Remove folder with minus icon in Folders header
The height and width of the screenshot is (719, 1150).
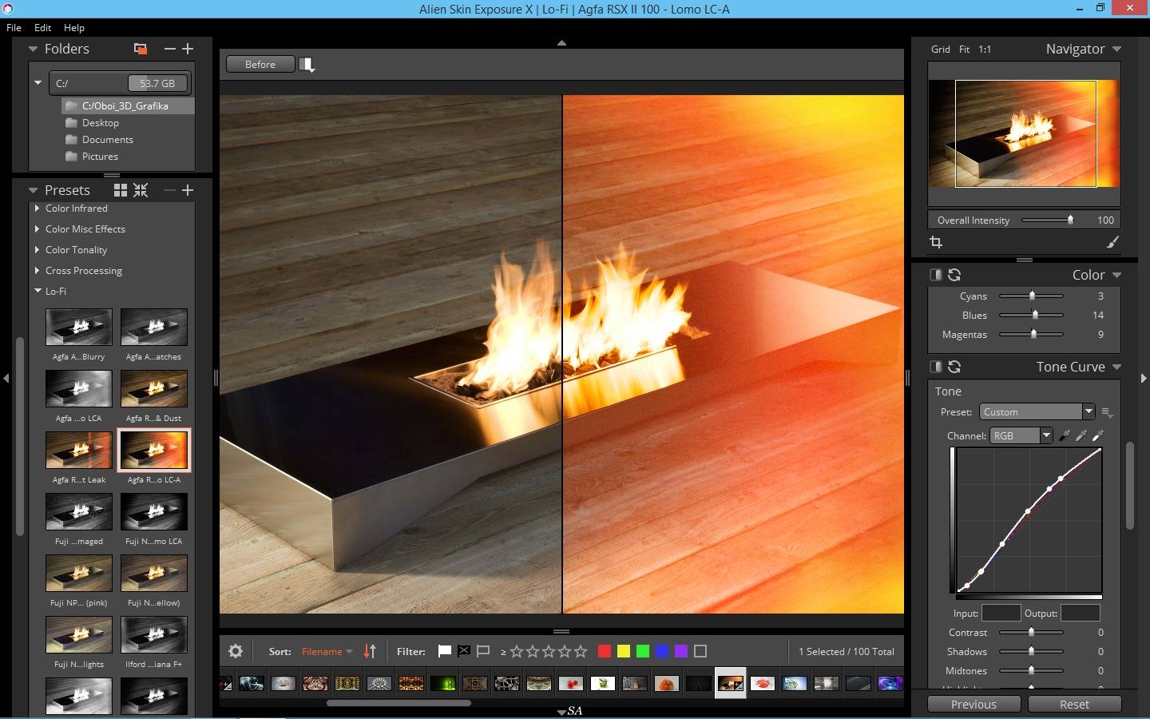pyautogui.click(x=169, y=49)
